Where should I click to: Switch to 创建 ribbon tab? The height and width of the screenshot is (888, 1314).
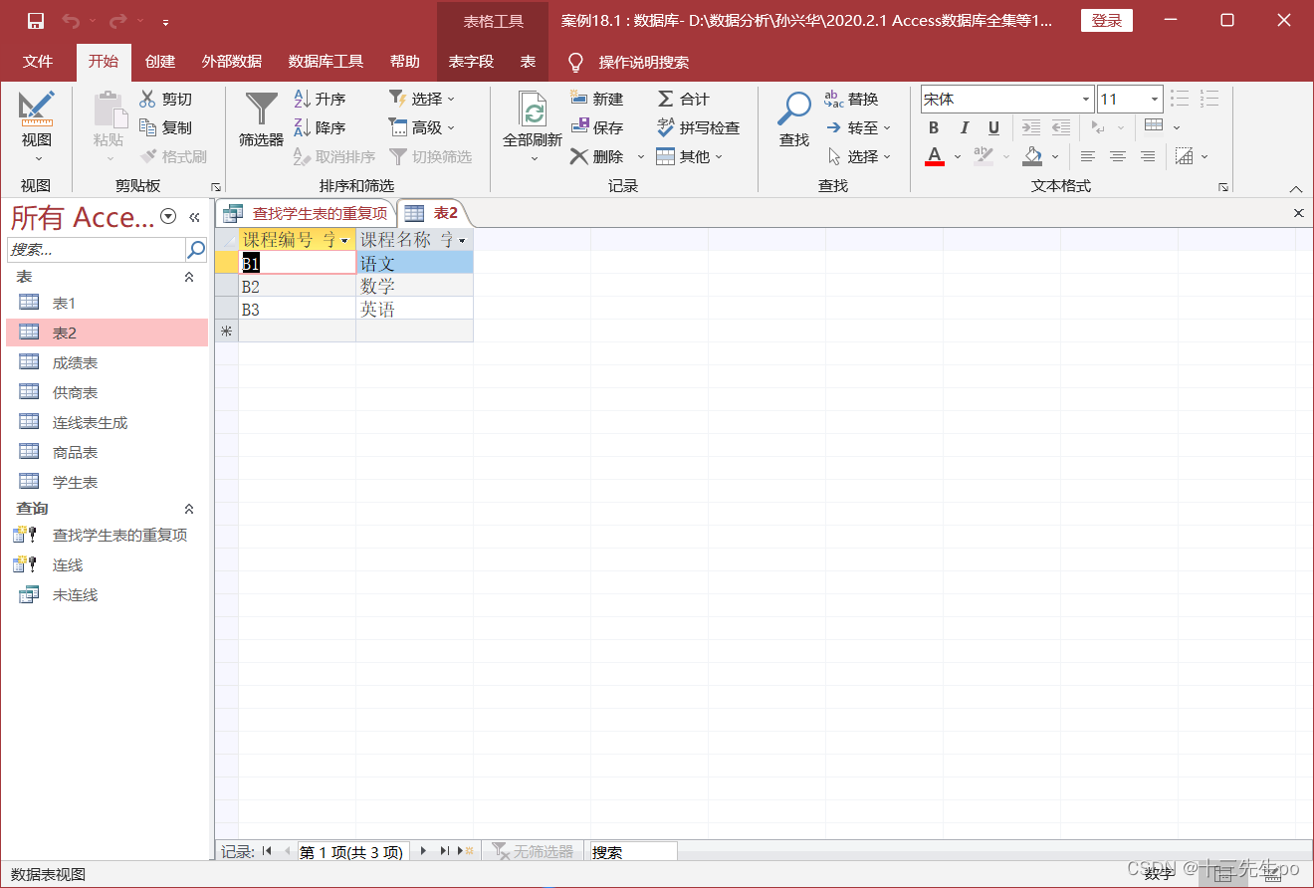pos(160,62)
